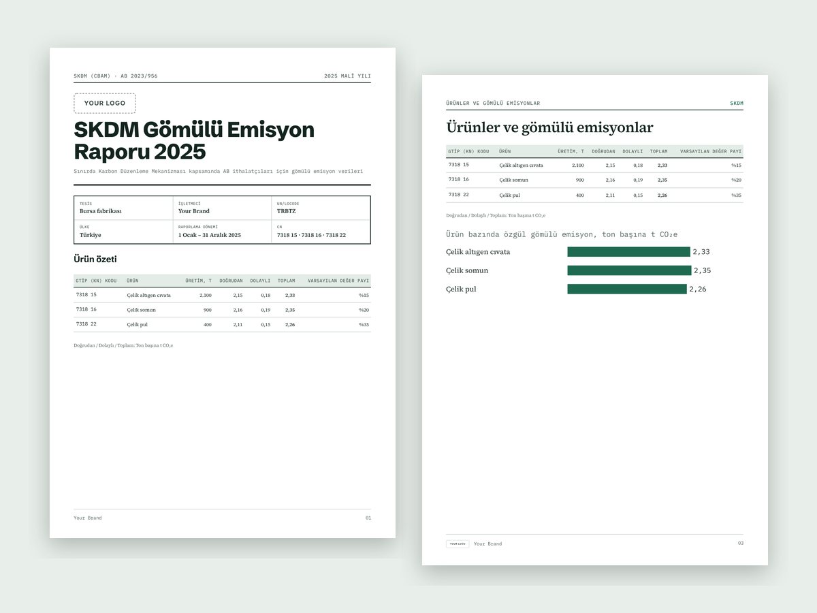The width and height of the screenshot is (817, 613).
Task: Select the "2,35" value label beside the chart bar
Action: (x=703, y=270)
